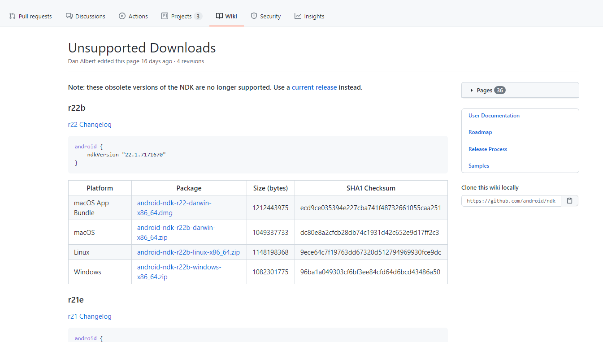Click checksum 9ece64c7f19763dd67320d512794969930fce9dc
Image resolution: width=603 pixels, height=342 pixels.
pyautogui.click(x=371, y=252)
